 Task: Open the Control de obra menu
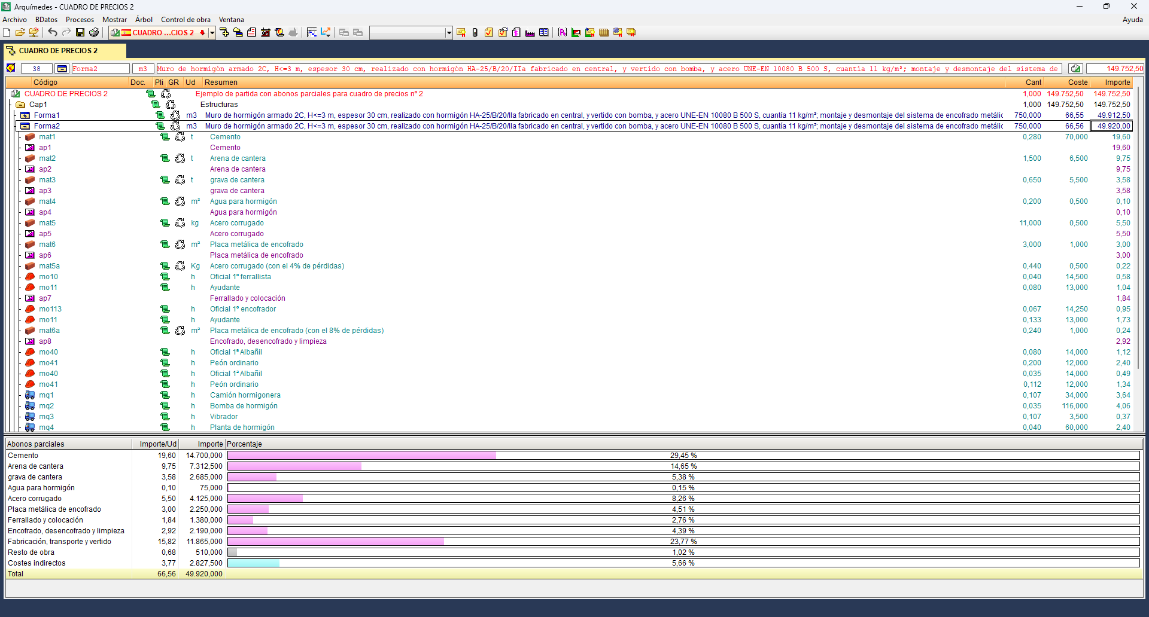[x=186, y=20]
